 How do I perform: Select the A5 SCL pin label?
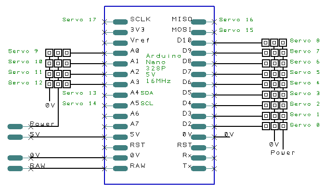point(142,103)
